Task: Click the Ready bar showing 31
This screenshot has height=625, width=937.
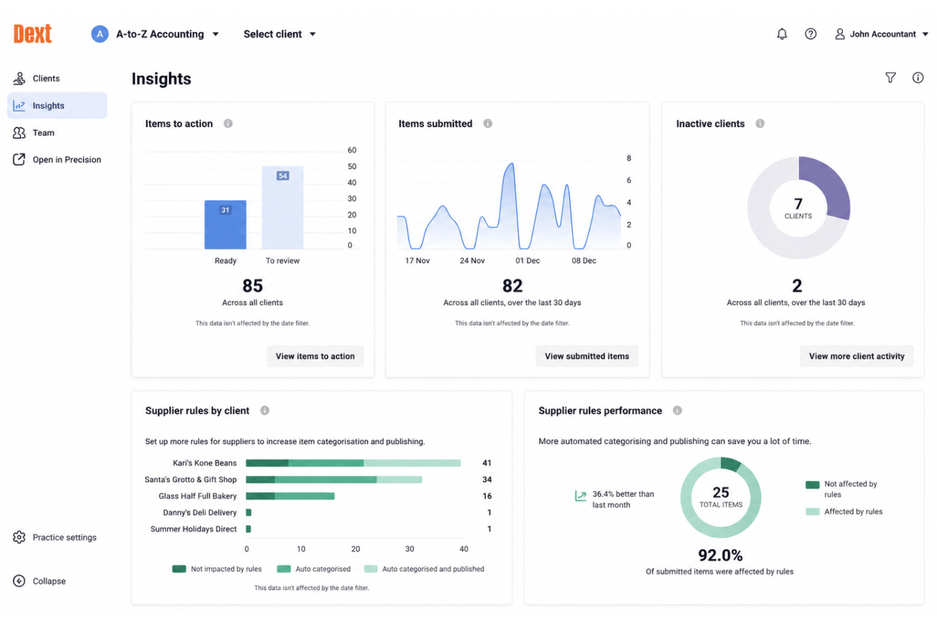Action: pyautogui.click(x=225, y=225)
